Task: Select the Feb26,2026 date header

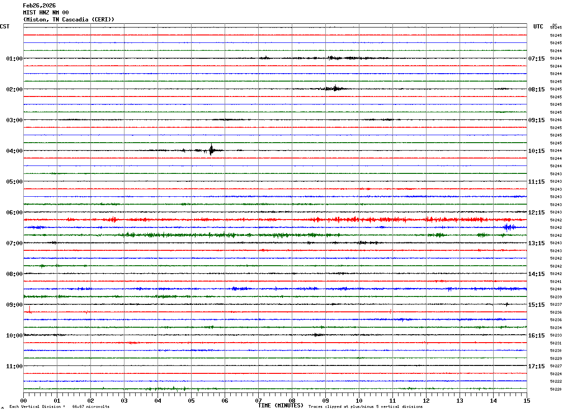Action: coord(39,6)
